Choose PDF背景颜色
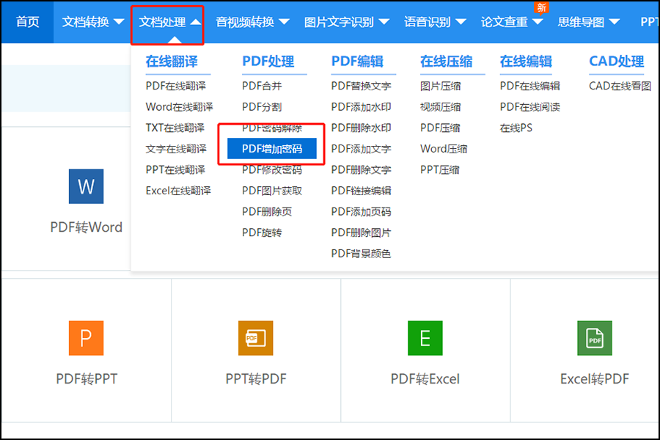Image resolution: width=660 pixels, height=440 pixels. pyautogui.click(x=361, y=254)
